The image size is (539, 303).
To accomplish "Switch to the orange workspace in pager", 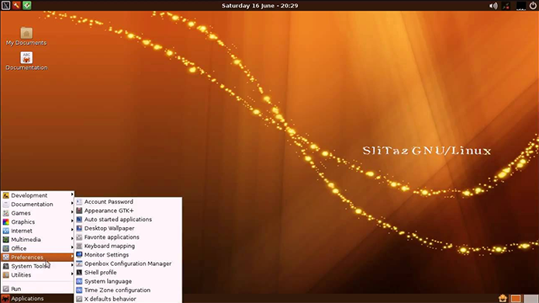I will pyautogui.click(x=516, y=298).
